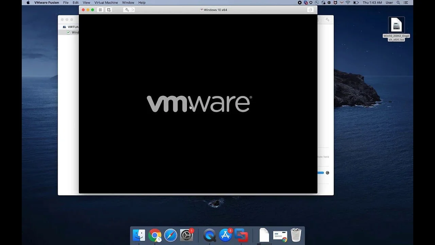Open the VMware Fusion application menu
This screenshot has height=245, width=435.
tap(47, 3)
